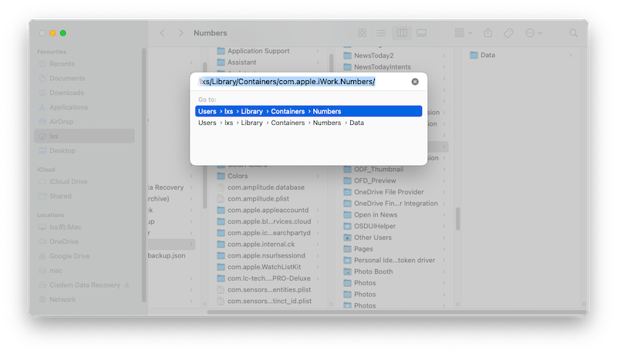Open Desktop in the sidebar

pyautogui.click(x=84, y=150)
